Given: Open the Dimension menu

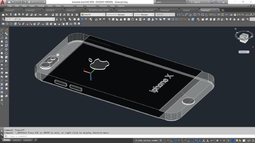Looking at the screenshot, I should pos(69,6).
